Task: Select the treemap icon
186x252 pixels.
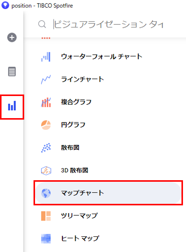Action: [46, 216]
